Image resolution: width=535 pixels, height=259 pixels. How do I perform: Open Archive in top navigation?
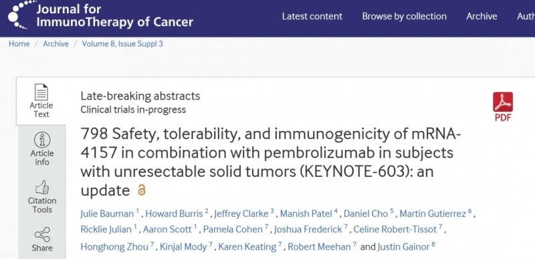coord(481,16)
